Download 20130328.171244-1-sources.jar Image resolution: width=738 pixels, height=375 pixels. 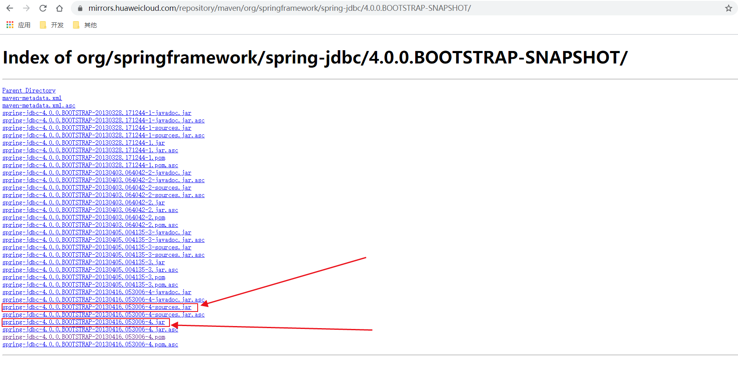coord(97,128)
